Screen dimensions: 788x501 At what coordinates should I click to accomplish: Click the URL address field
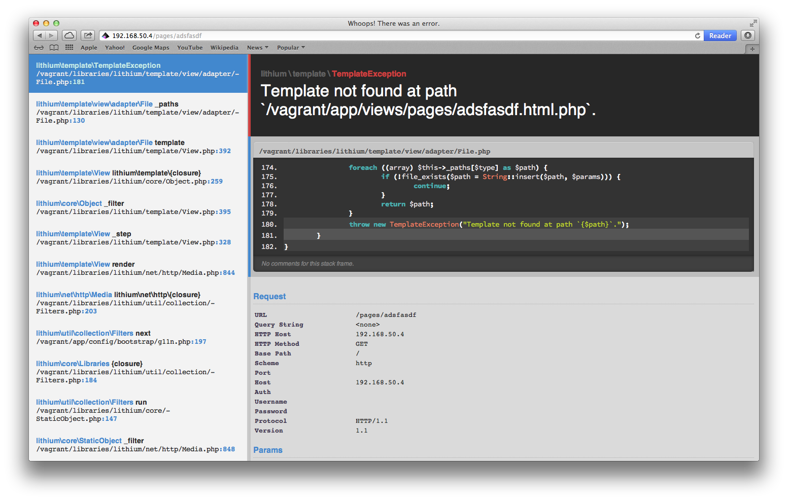(x=401, y=35)
